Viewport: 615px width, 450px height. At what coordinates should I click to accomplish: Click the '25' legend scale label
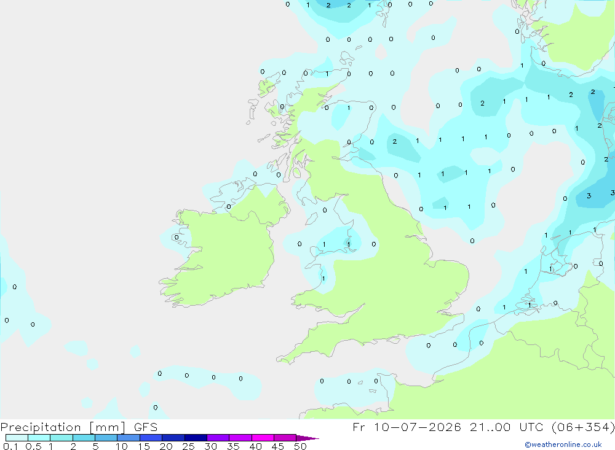[x=189, y=446]
